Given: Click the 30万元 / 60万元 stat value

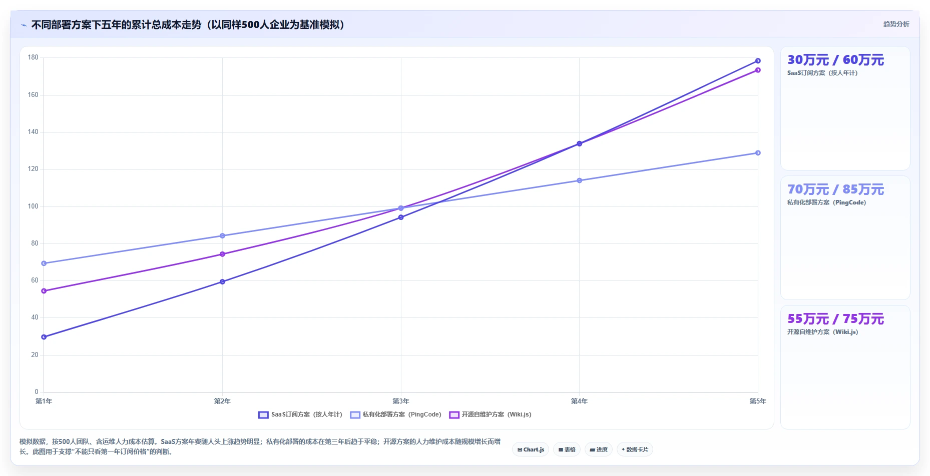Looking at the screenshot, I should coord(835,60).
